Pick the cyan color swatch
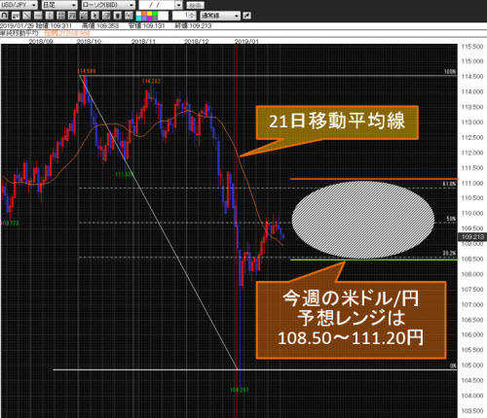The height and width of the screenshot is (418, 487). (138, 17)
